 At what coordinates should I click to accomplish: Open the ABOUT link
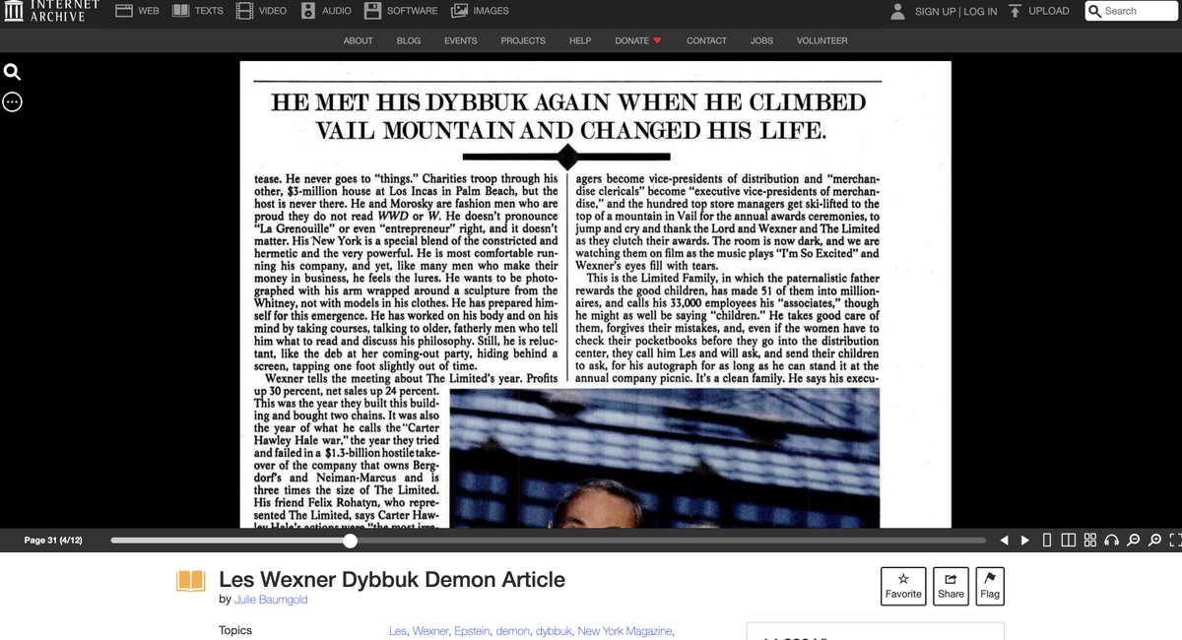(359, 40)
